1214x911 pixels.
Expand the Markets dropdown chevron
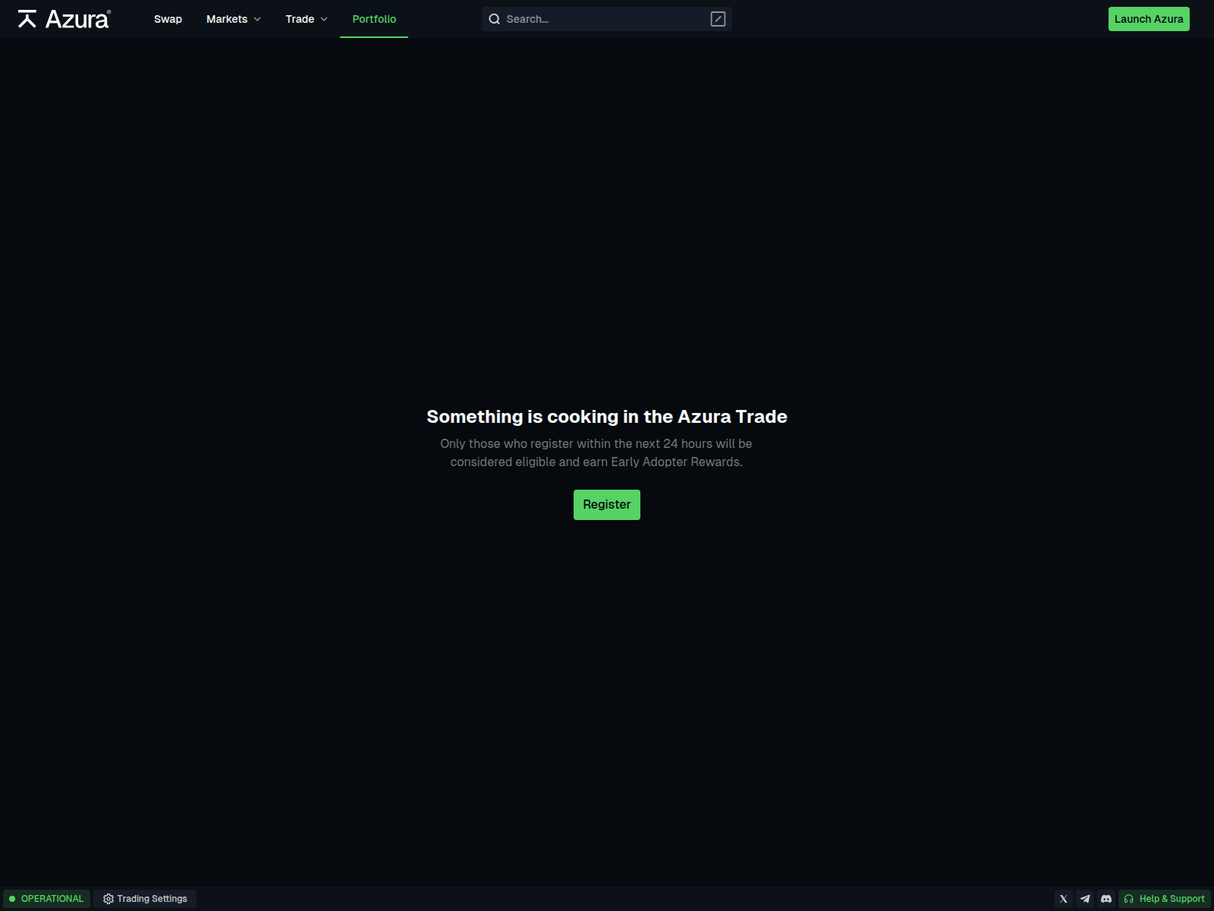256,19
